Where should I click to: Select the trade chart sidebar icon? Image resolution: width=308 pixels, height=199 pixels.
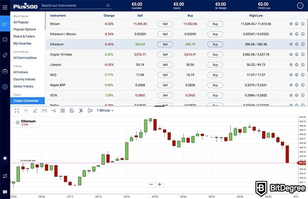pos(5,24)
